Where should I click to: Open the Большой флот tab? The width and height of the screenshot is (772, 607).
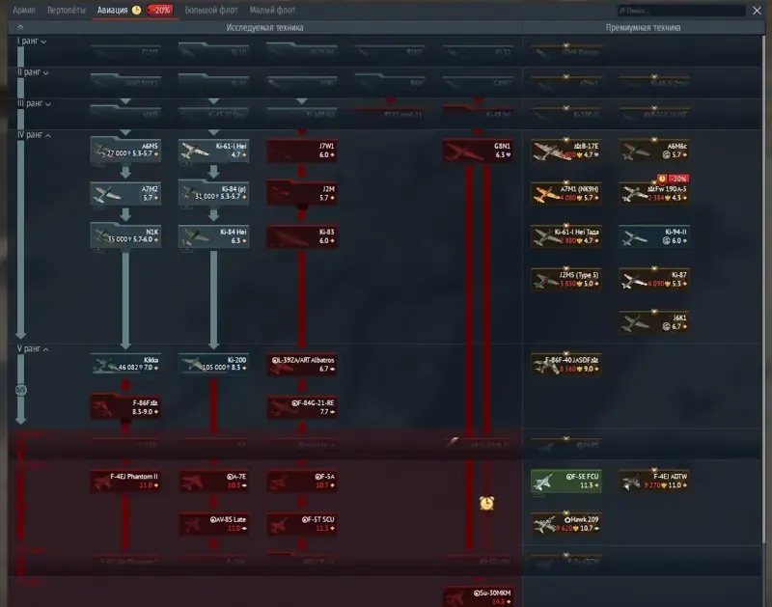coord(211,10)
